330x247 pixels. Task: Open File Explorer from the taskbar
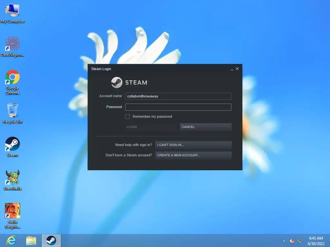point(31,241)
